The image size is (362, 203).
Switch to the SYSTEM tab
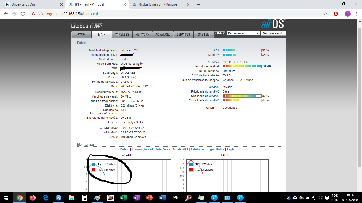pos(204,34)
